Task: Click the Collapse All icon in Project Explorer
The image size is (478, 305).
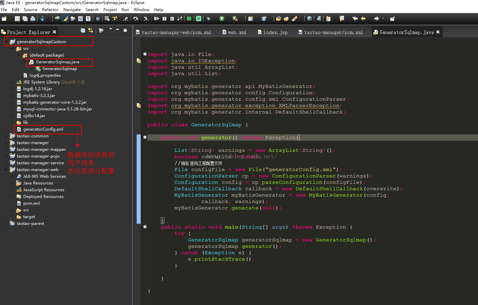Action: click(x=83, y=31)
